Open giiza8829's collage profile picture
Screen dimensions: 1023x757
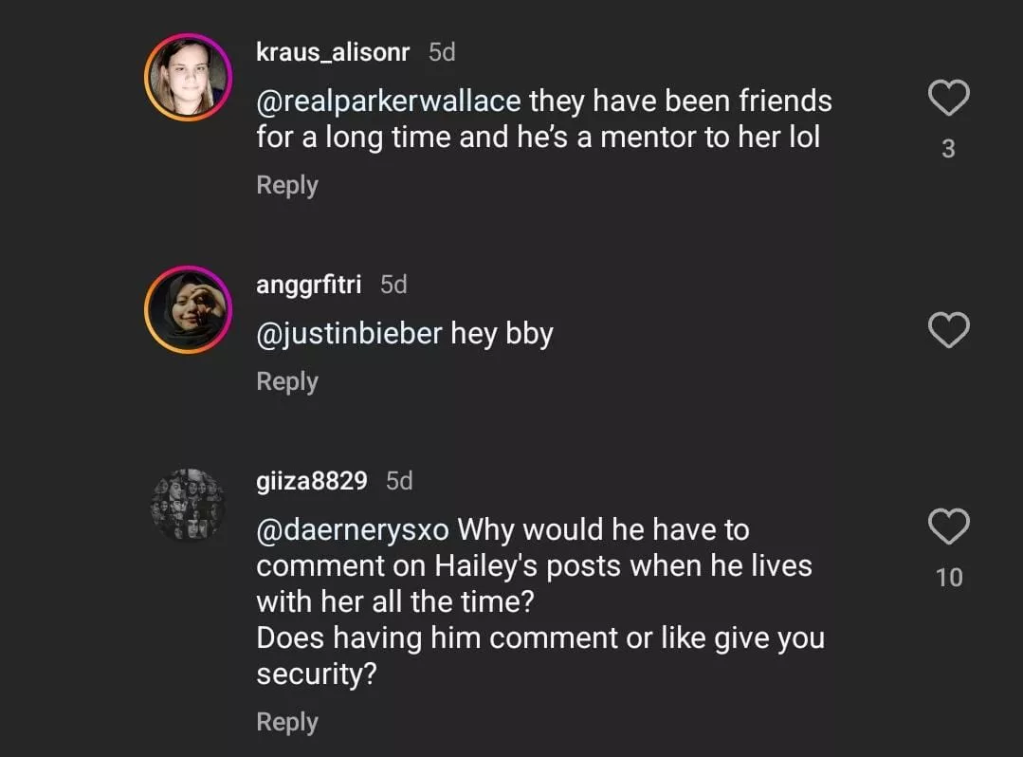pos(188,505)
